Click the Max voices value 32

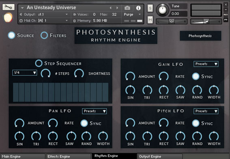[114, 14]
